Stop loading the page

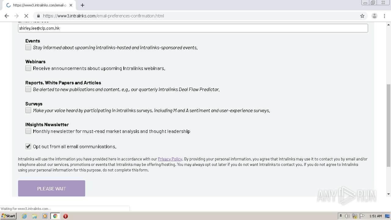click(x=26, y=16)
